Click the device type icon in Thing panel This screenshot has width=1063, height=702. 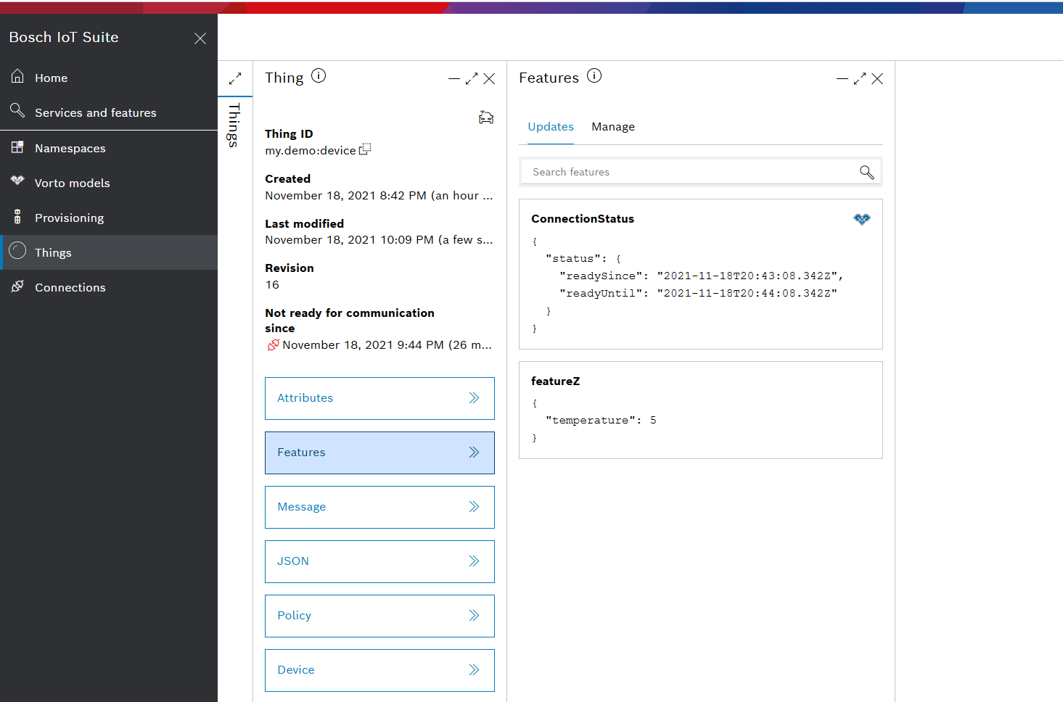(x=486, y=117)
